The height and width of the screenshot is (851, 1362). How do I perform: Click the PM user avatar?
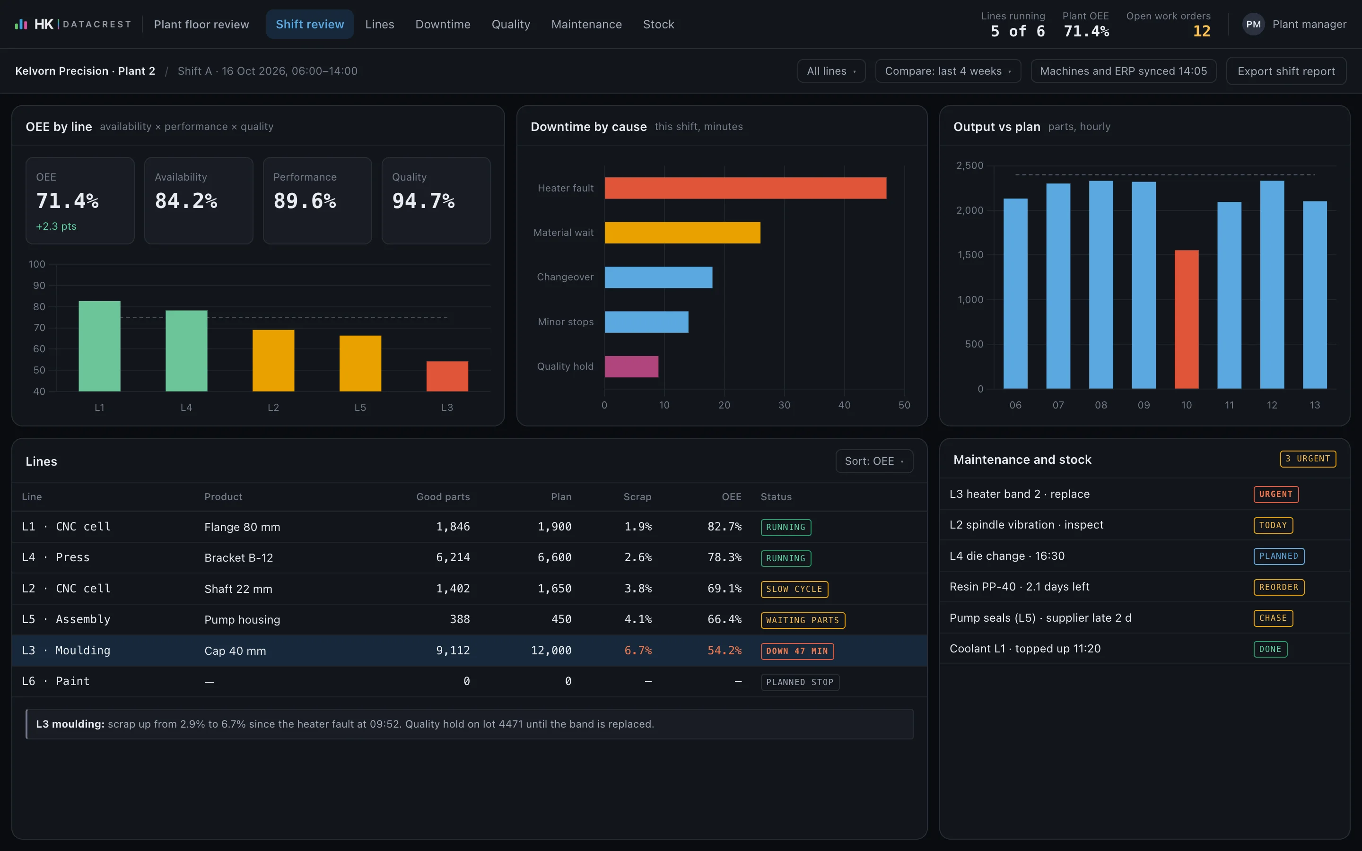(x=1253, y=24)
